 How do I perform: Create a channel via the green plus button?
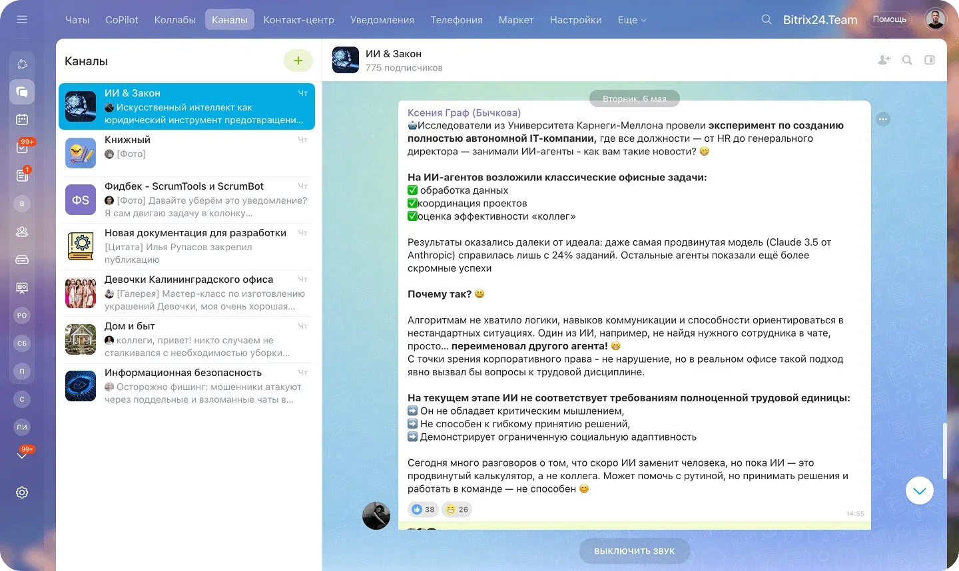[x=298, y=61]
